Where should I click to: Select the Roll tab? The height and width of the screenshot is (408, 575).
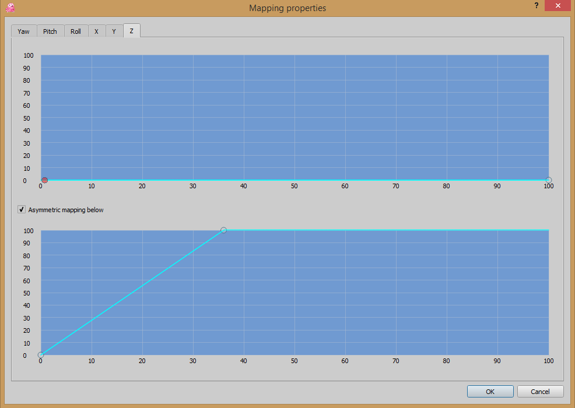click(x=76, y=31)
